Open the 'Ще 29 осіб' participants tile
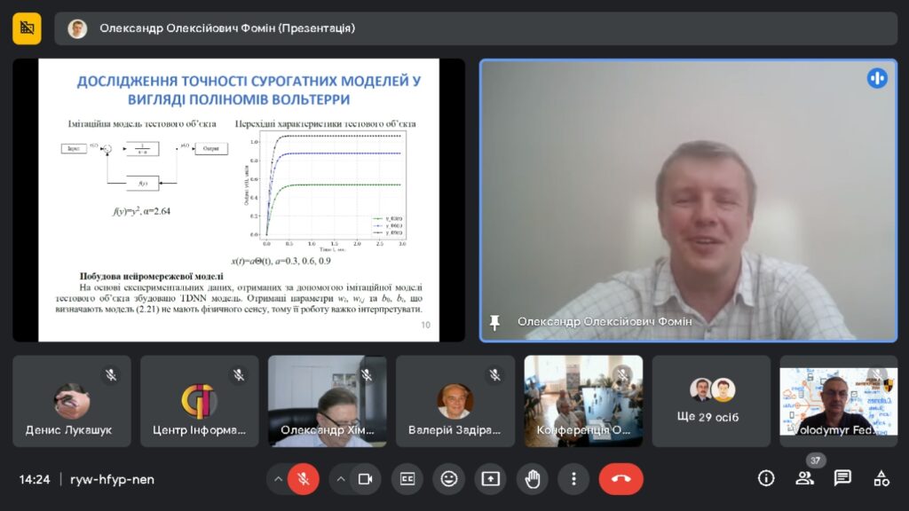The image size is (909, 511). (x=712, y=401)
